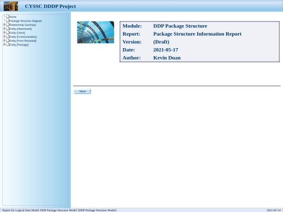Click the glass dome architecture thumbnail
This screenshot has width=283, height=212.
click(95, 32)
